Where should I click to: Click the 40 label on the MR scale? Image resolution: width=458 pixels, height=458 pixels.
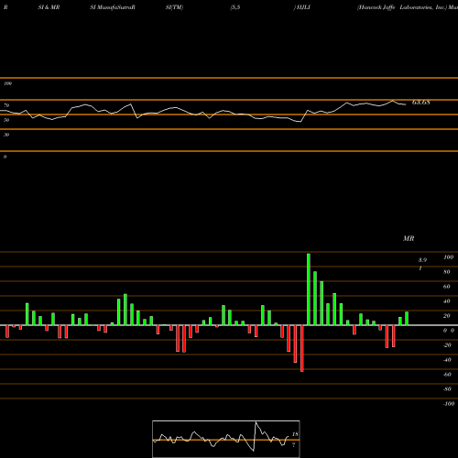point(447,301)
